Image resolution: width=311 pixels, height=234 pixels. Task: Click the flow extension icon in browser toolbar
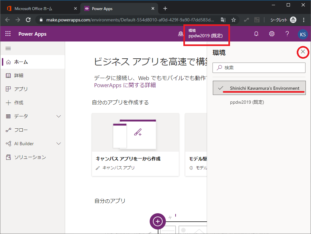247,20
